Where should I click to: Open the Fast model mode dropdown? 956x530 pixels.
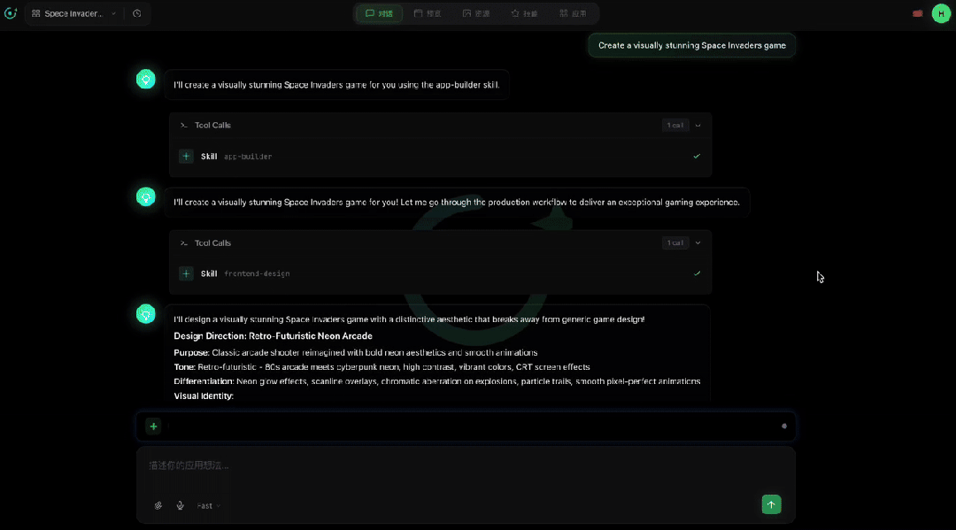point(208,505)
